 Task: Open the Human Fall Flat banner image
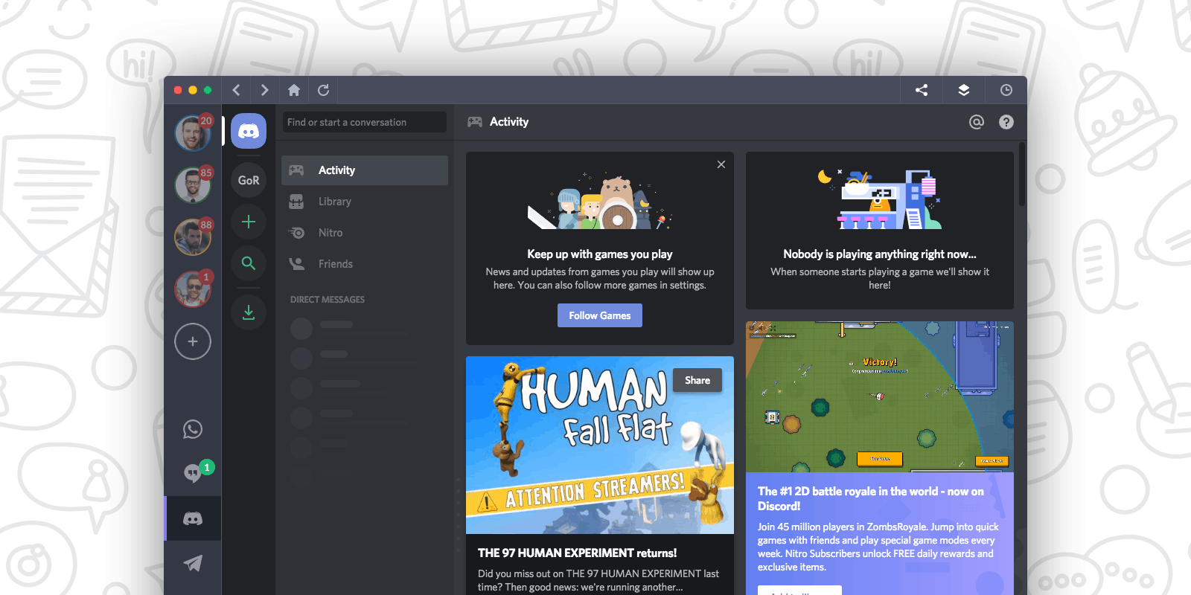600,445
